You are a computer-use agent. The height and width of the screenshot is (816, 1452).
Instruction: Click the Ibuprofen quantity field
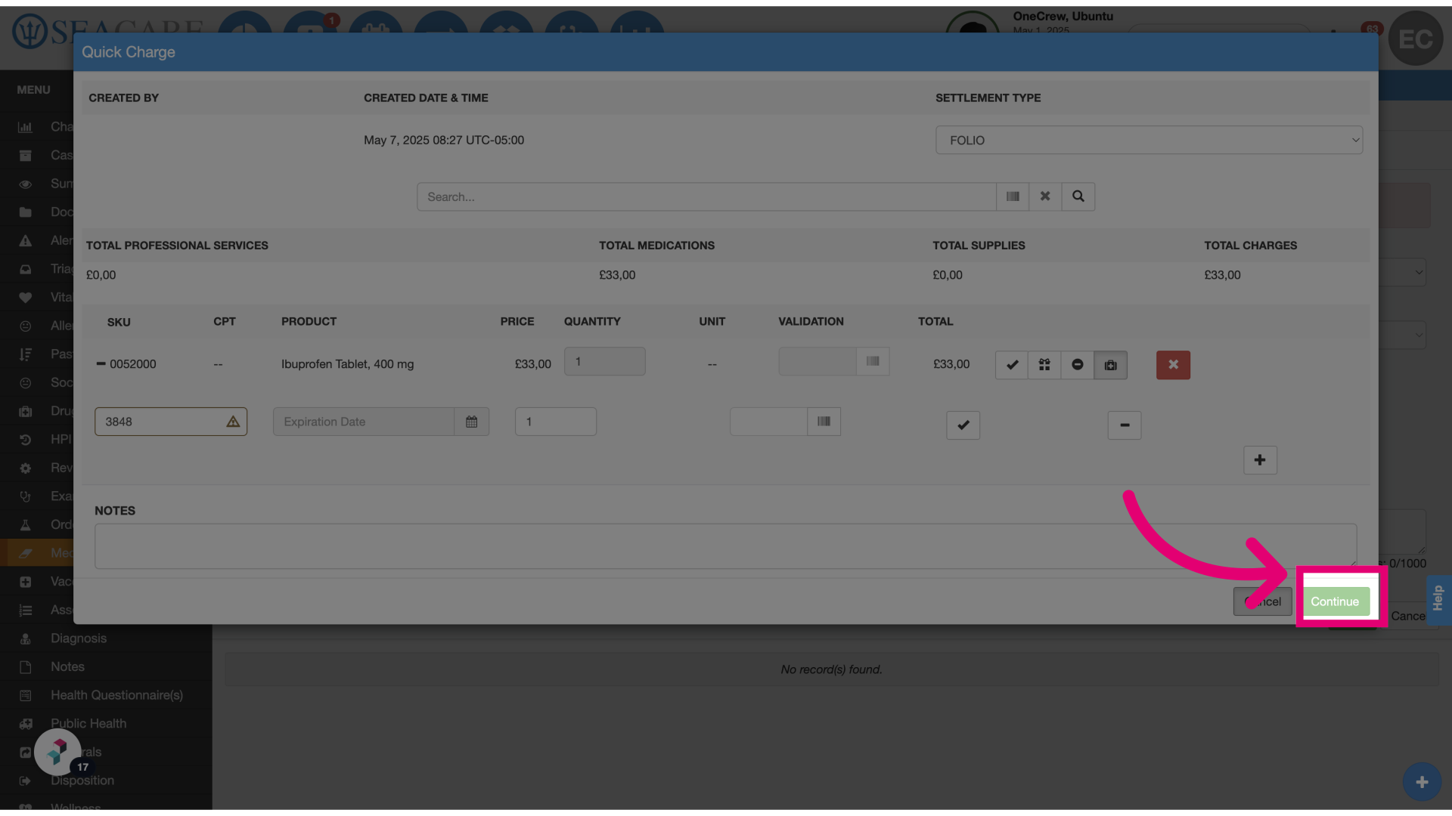coord(604,362)
